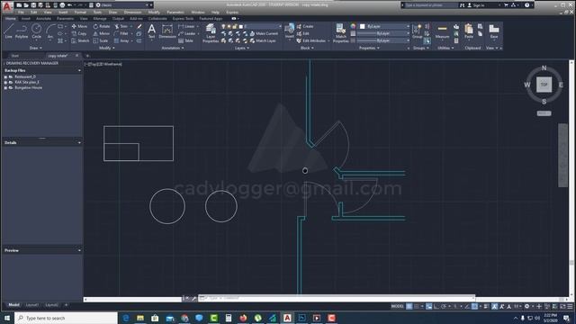Toggle the layer lock icon
This screenshot has width=576, height=324.
tap(235, 26)
